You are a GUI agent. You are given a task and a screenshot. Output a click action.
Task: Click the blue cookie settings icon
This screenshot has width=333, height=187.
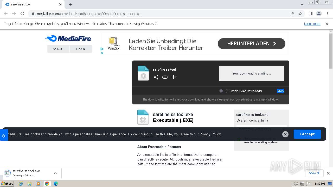click(x=4, y=135)
